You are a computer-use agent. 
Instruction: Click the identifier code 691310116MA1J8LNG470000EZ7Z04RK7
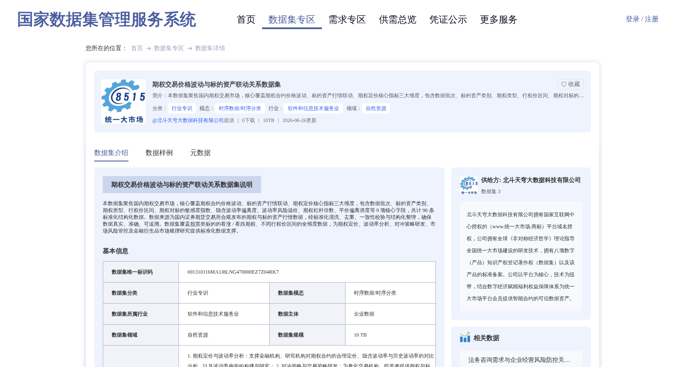233,272
